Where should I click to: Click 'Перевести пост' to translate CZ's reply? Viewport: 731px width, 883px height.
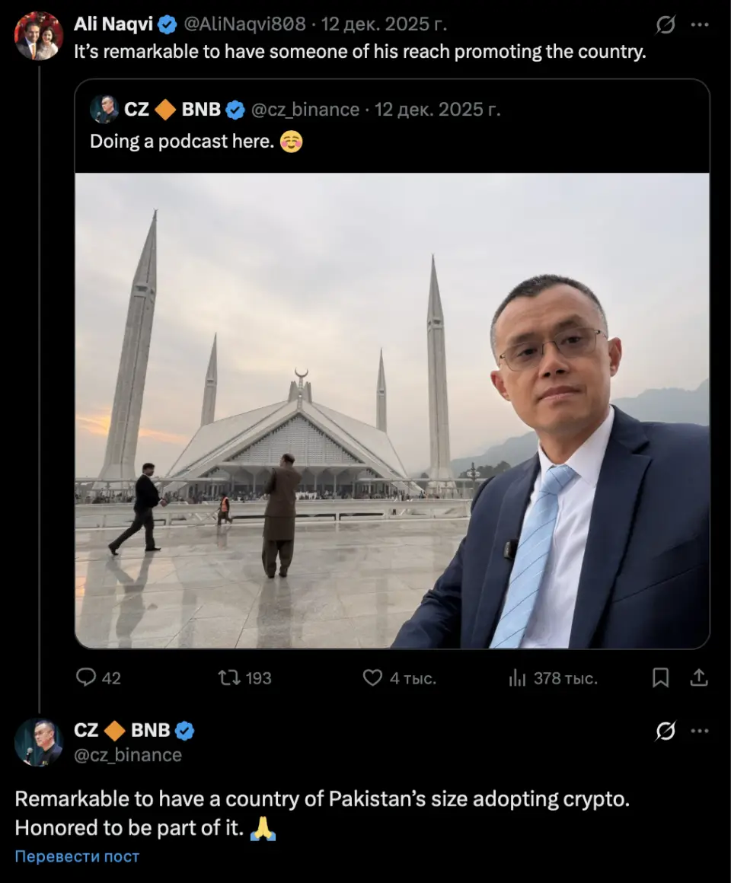tap(76, 856)
